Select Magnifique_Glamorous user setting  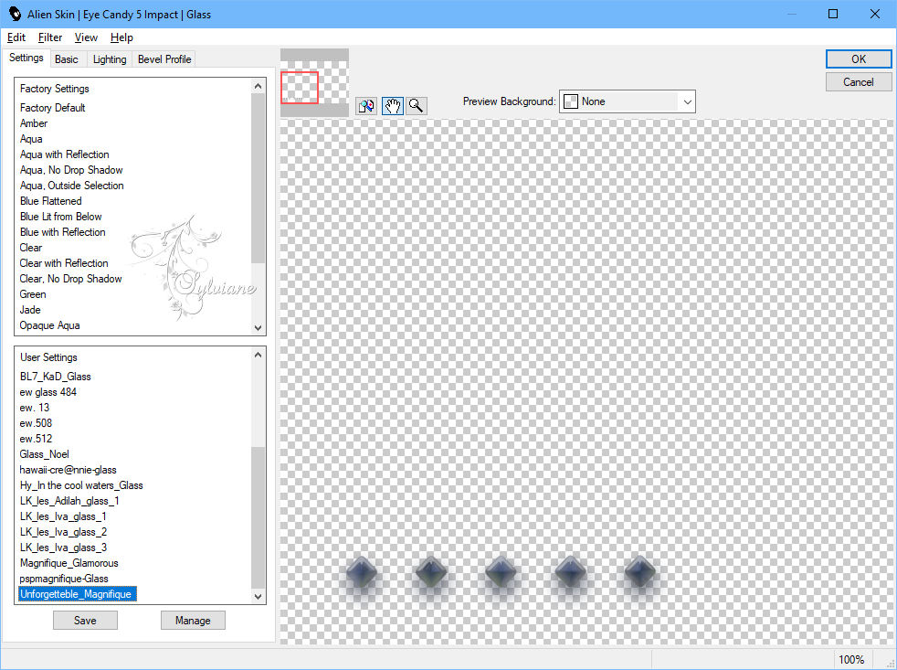69,562
